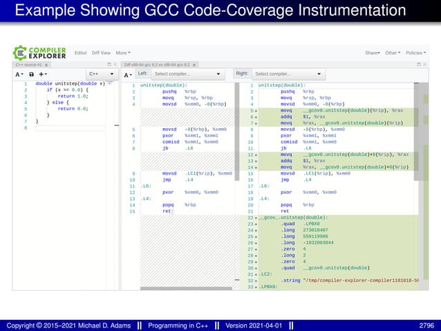This screenshot has height=331, width=441.
Task: Click source line 'if (x >= 0.0) {'
Action: click(68, 90)
